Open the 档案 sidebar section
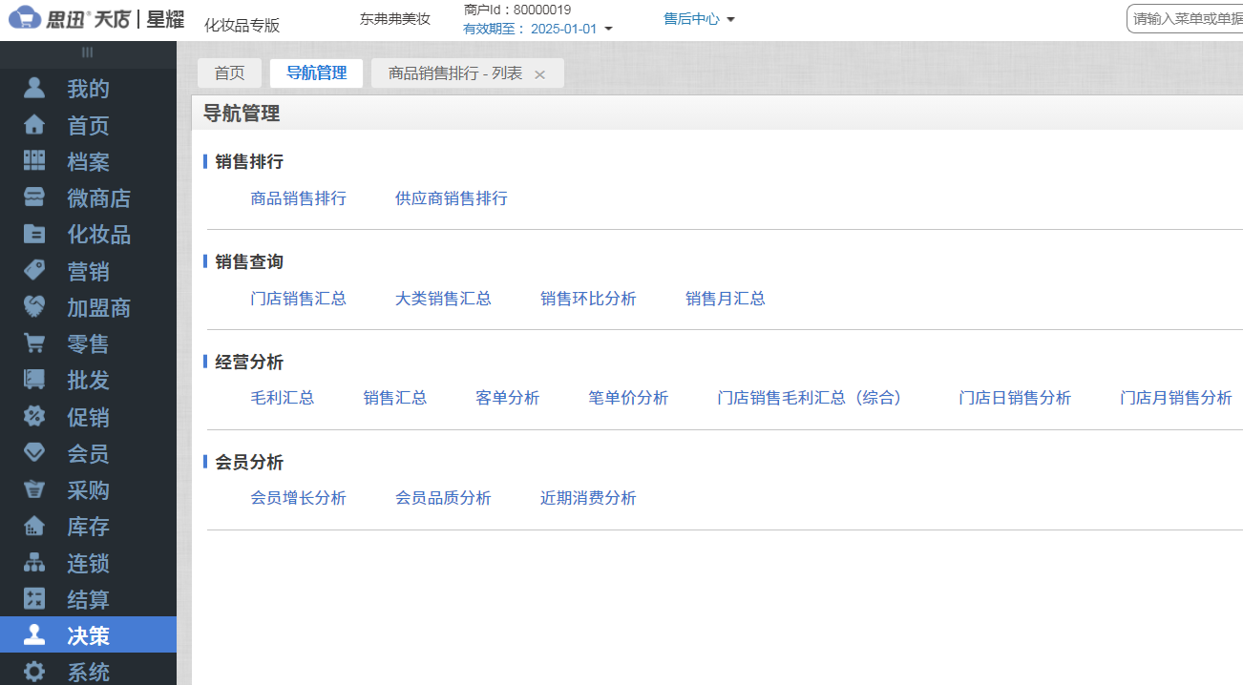 [x=88, y=161]
